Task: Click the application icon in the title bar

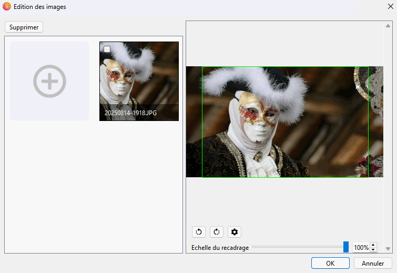Action: (x=7, y=7)
